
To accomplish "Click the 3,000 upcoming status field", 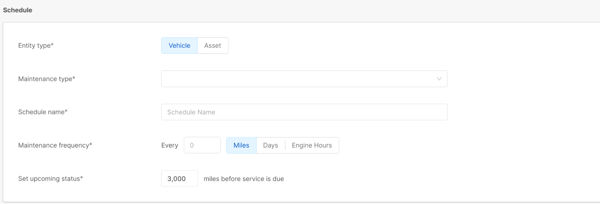I will click(179, 179).
